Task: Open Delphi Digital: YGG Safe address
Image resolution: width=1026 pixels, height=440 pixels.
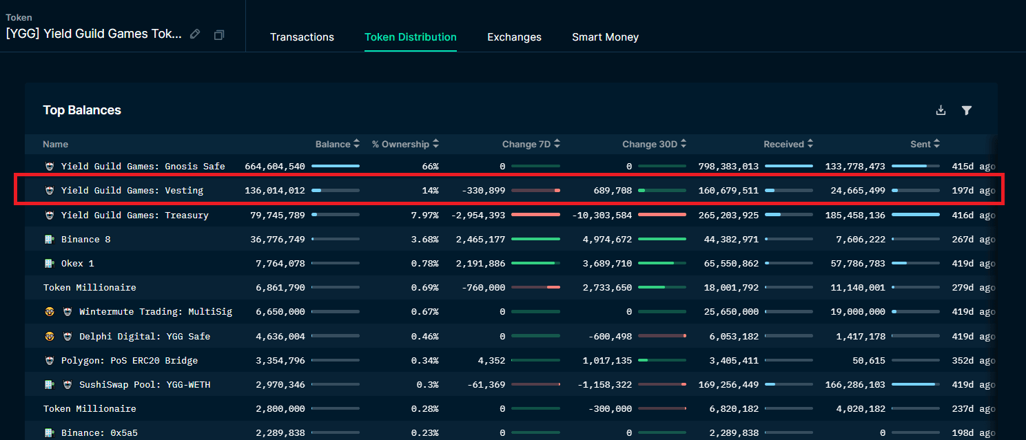Action: (x=145, y=337)
